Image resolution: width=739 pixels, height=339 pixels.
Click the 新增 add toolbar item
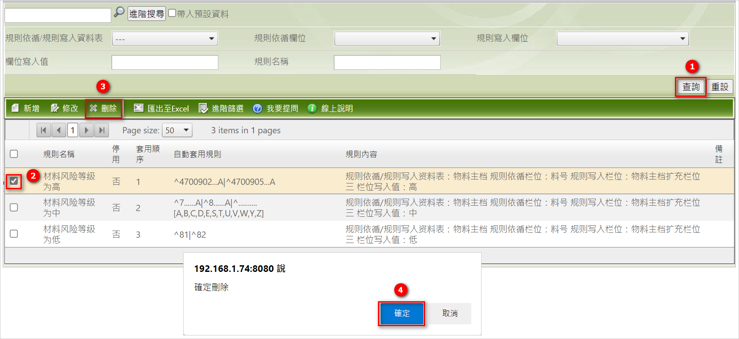coord(25,108)
